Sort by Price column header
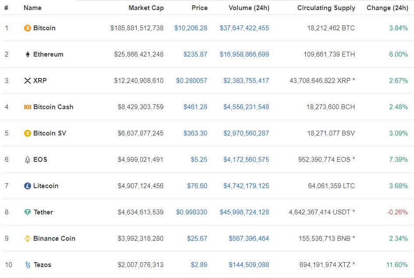Screen dimensions: 414x278 [x=200, y=8]
